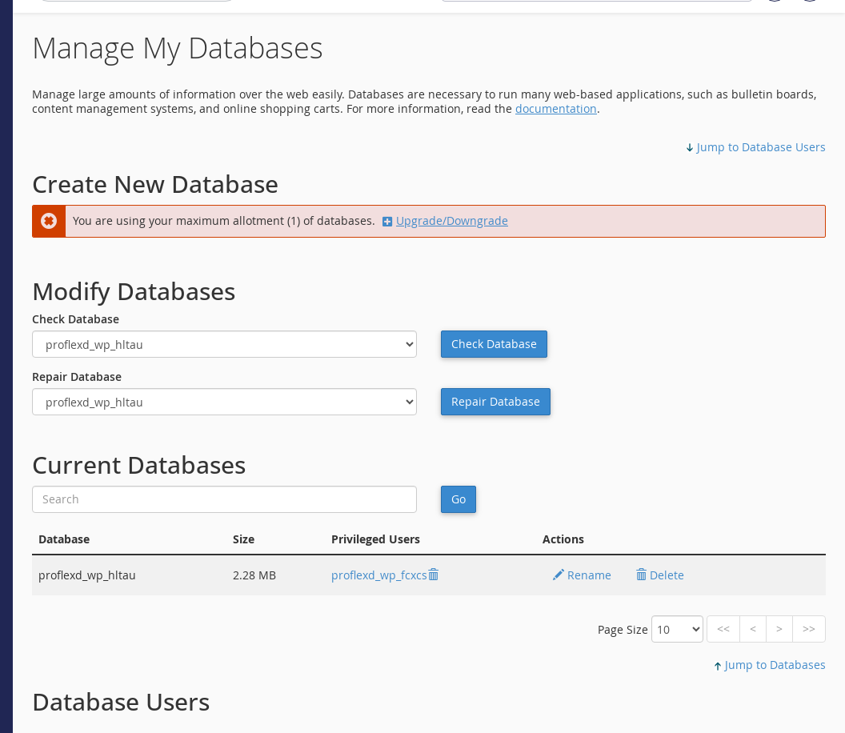Viewport: 845px width, 733px height.
Task: Focus the Current Databases search field
Action: pyautogui.click(x=224, y=499)
